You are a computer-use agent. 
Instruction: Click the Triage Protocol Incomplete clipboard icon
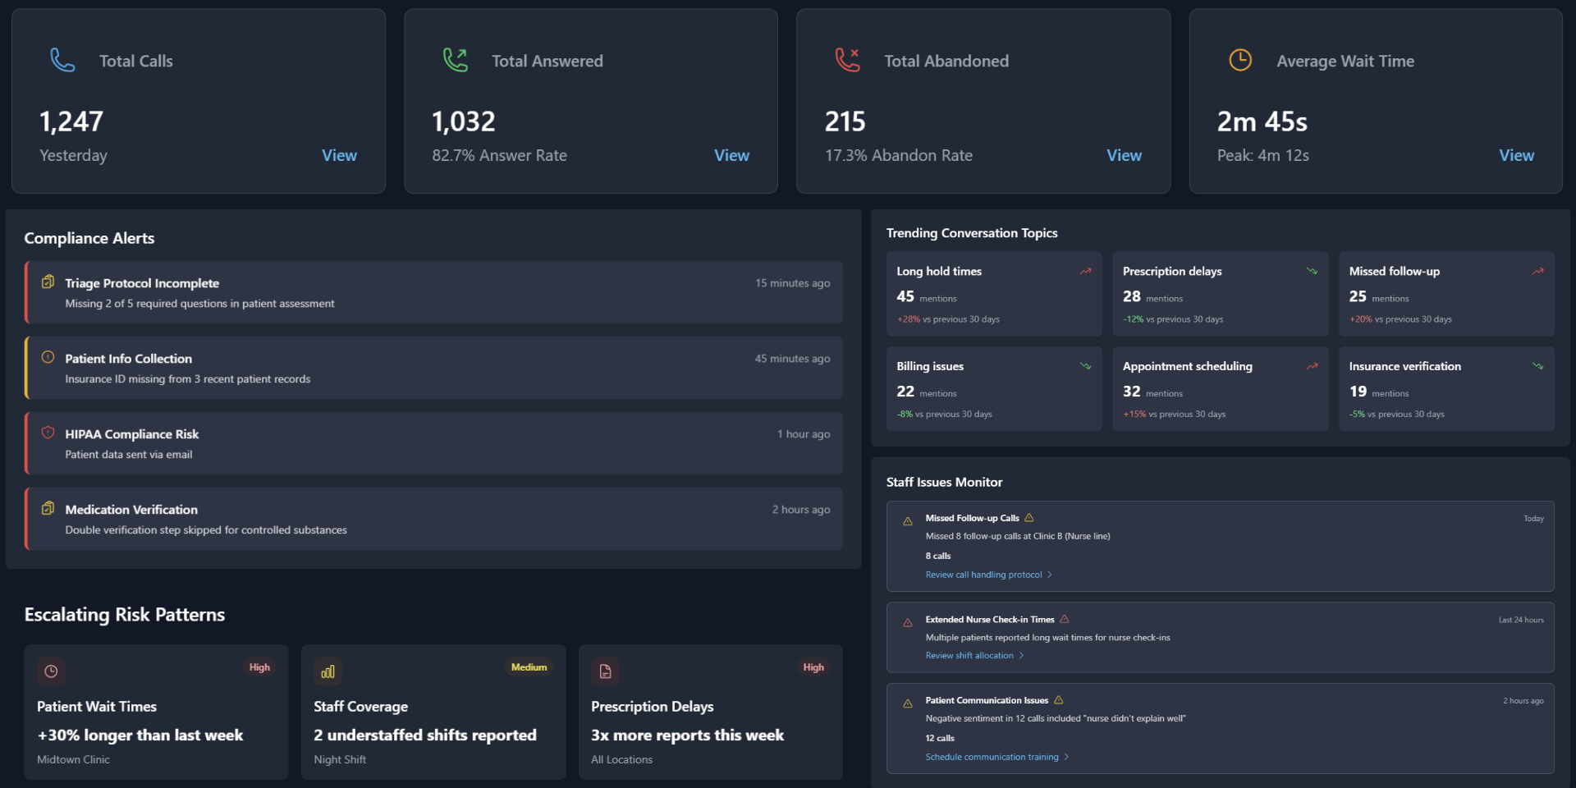point(48,281)
